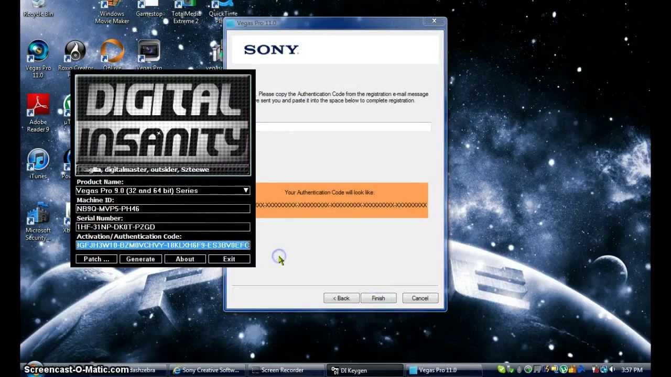Click the Generate button
This screenshot has width=671, height=377.
[x=140, y=259]
